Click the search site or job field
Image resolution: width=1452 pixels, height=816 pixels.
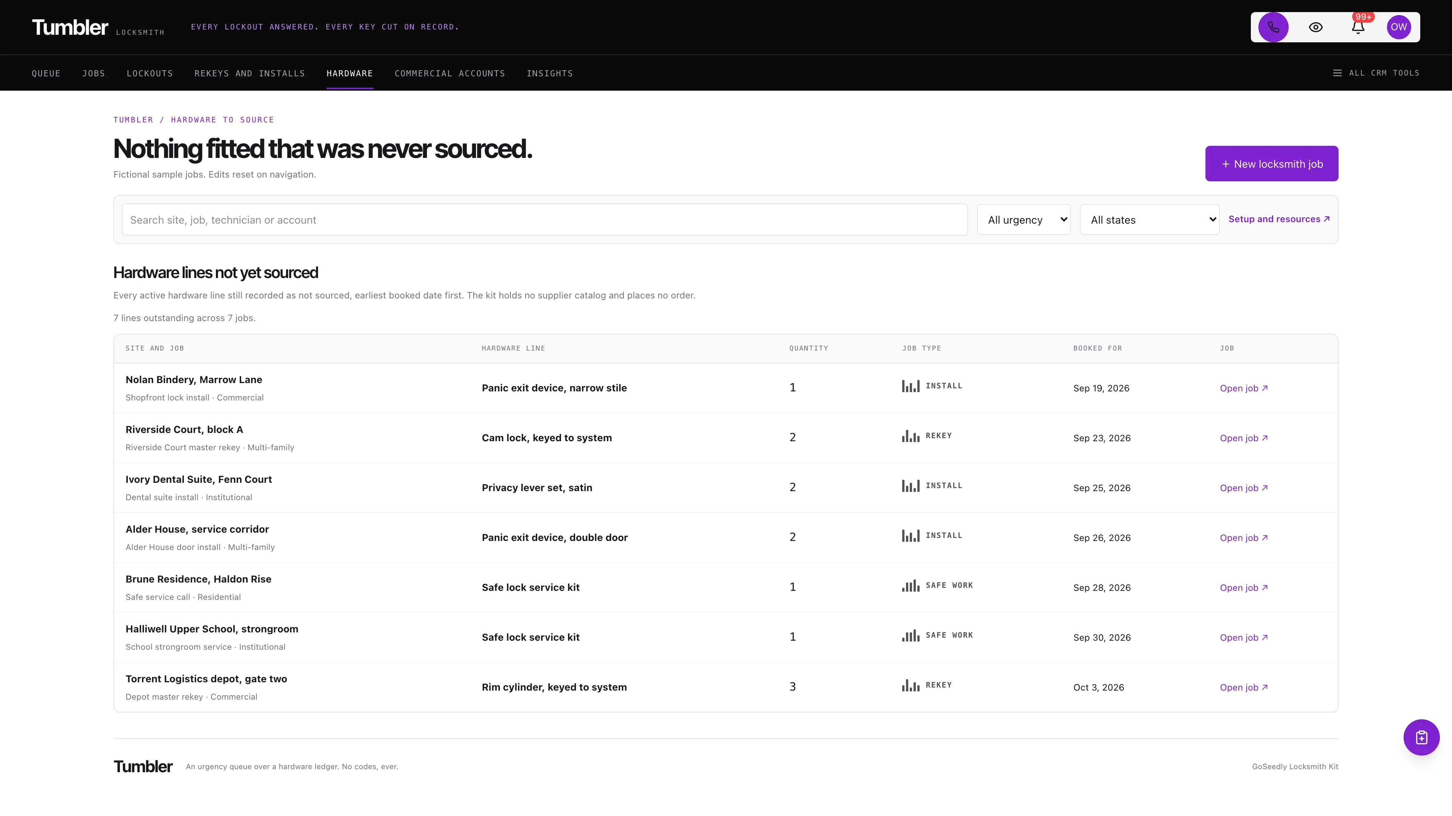(x=544, y=219)
